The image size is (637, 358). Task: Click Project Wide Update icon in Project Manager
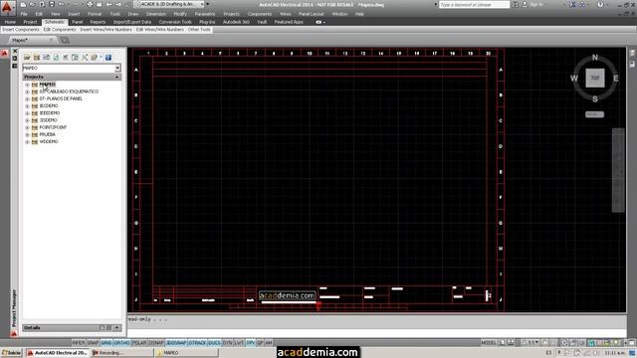pyautogui.click(x=76, y=58)
